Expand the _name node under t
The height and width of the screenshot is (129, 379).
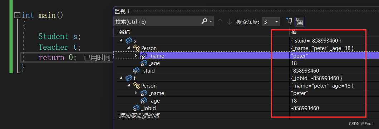click(136, 93)
